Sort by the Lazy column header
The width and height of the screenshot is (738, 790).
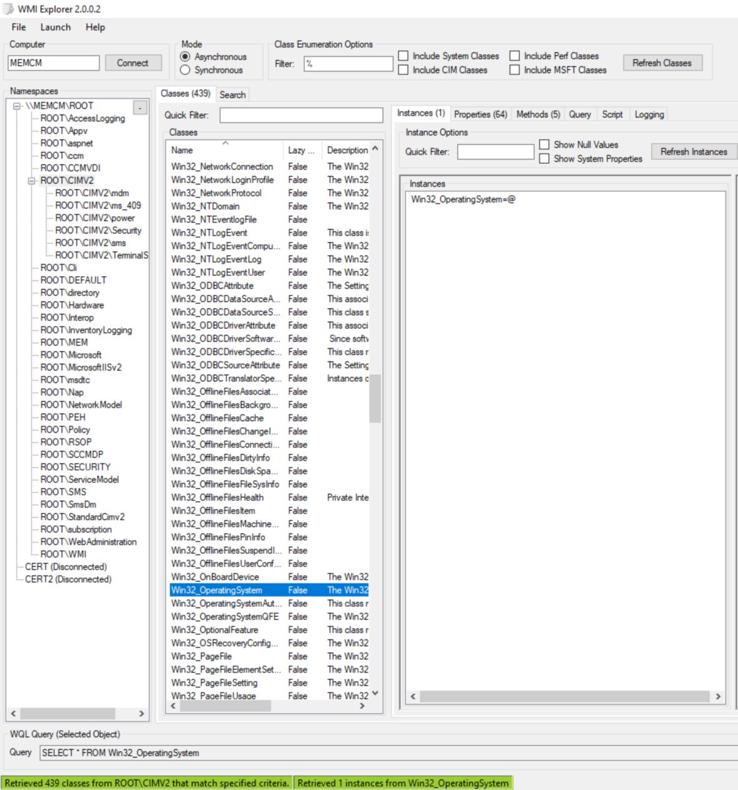302,150
